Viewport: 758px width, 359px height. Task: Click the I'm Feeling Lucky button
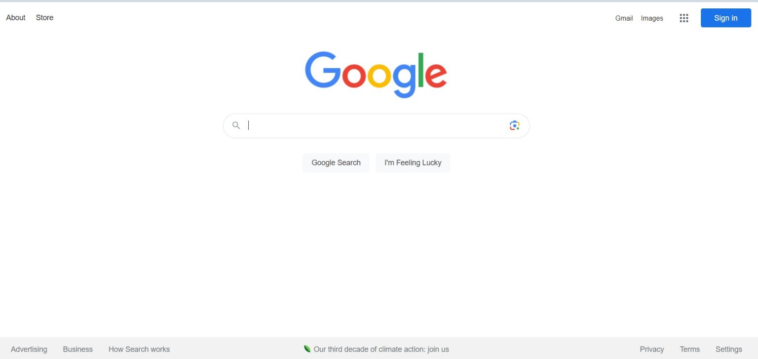pyautogui.click(x=413, y=162)
